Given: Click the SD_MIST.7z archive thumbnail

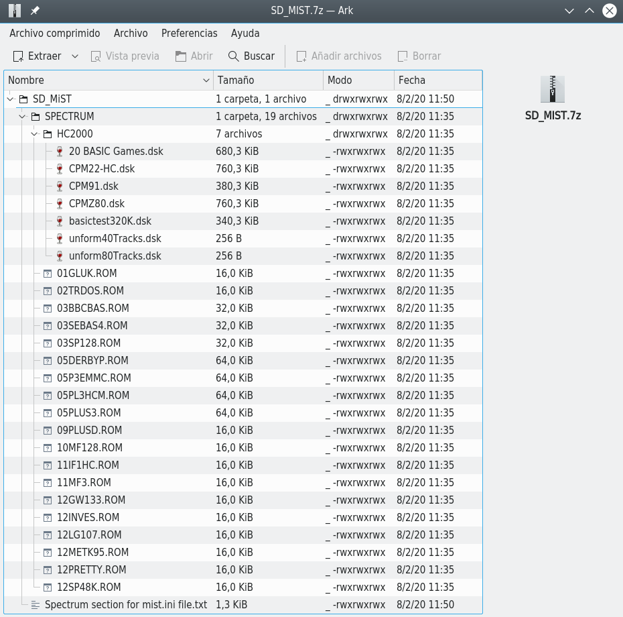Looking at the screenshot, I should pos(553,89).
